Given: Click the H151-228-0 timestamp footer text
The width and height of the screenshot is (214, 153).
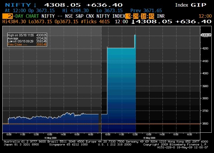Looking at the screenshot, I should pyautogui.click(x=183, y=147).
